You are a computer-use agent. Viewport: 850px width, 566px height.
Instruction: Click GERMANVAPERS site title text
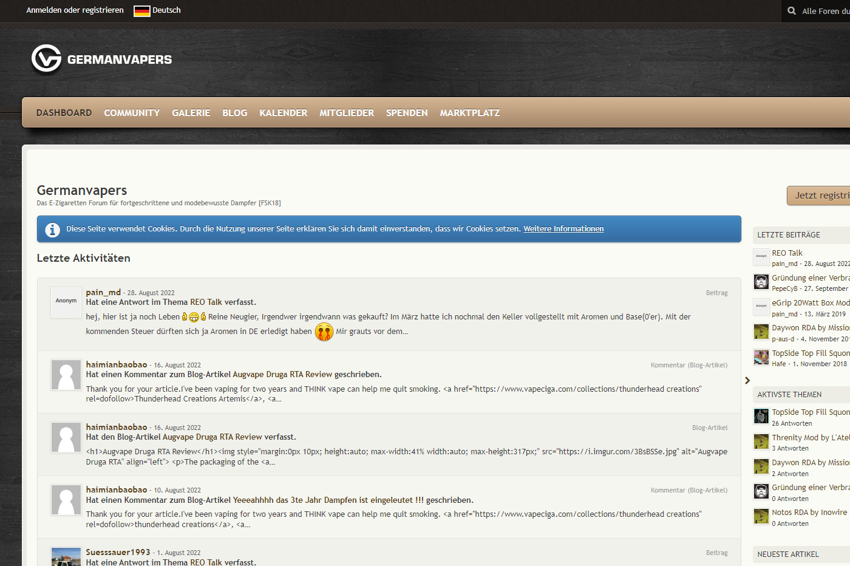tap(120, 60)
